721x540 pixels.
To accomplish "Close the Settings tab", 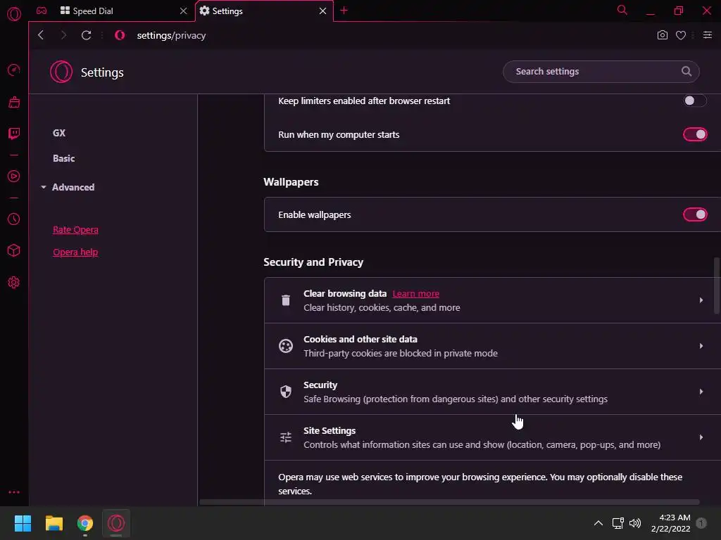I will coord(322,11).
